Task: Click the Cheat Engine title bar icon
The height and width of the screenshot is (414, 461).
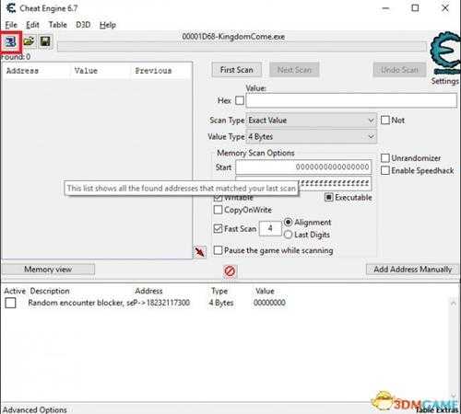Action: (11, 8)
